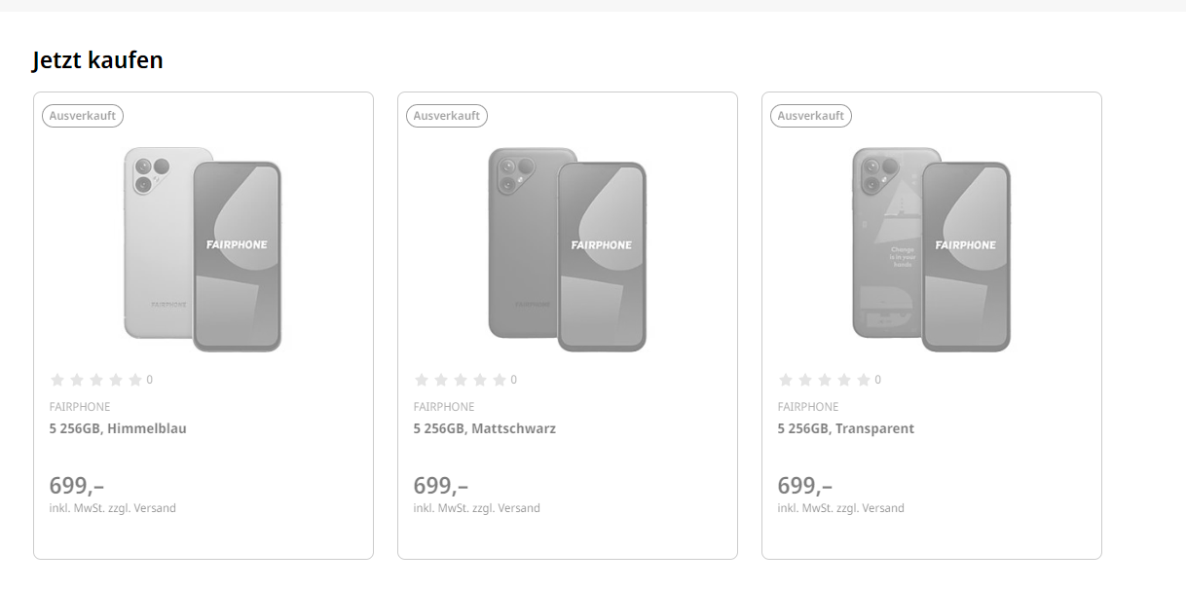The image size is (1186, 589).
Task: Click first rating star of Transparent phone
Action: pos(786,380)
